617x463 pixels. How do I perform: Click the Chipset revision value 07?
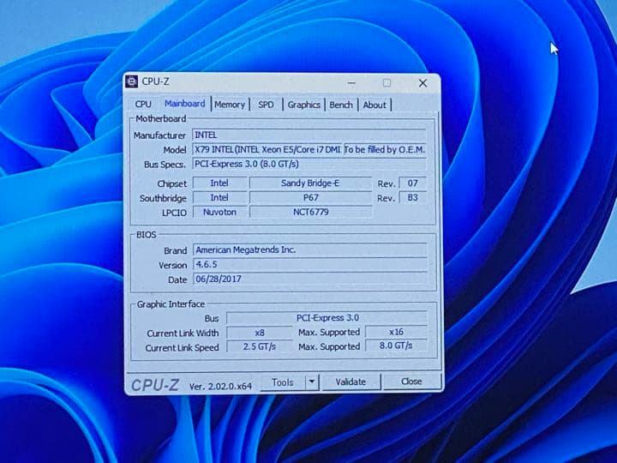[x=412, y=183]
